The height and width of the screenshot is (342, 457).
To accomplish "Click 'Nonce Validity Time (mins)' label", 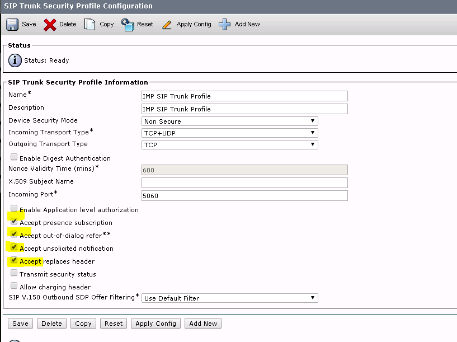I will tap(51, 168).
